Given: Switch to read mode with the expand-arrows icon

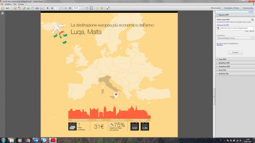Looking at the screenshot, I should 108,8.
